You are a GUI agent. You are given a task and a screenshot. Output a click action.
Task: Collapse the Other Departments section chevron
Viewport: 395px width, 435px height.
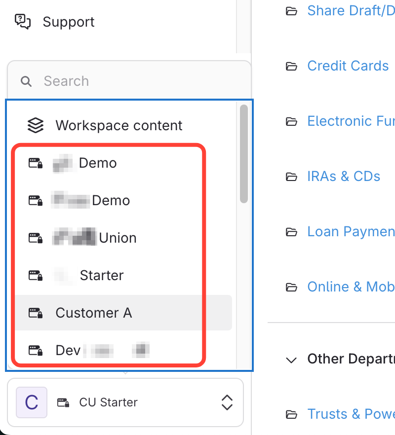(x=291, y=360)
